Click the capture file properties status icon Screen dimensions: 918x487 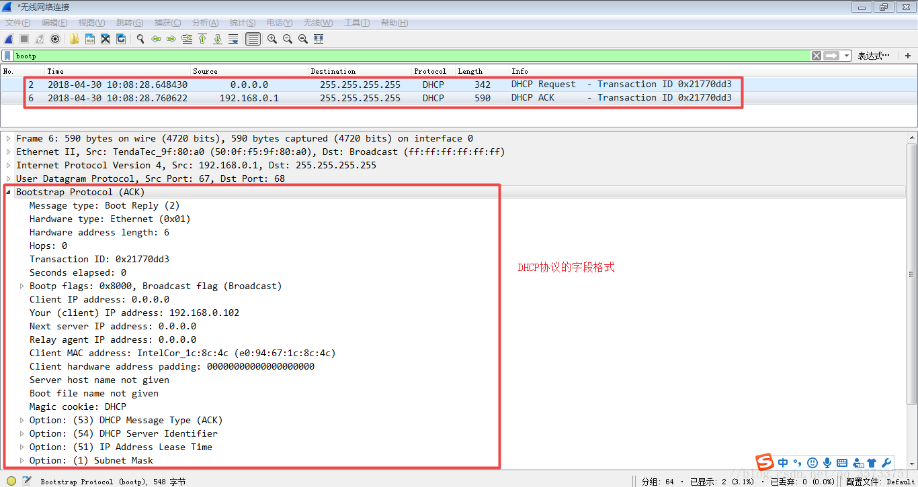click(27, 480)
